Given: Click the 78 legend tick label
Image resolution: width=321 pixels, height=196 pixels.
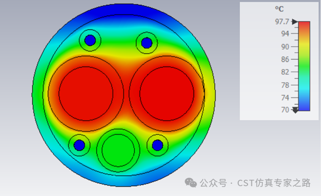Looking at the screenshot, I should click(285, 85).
